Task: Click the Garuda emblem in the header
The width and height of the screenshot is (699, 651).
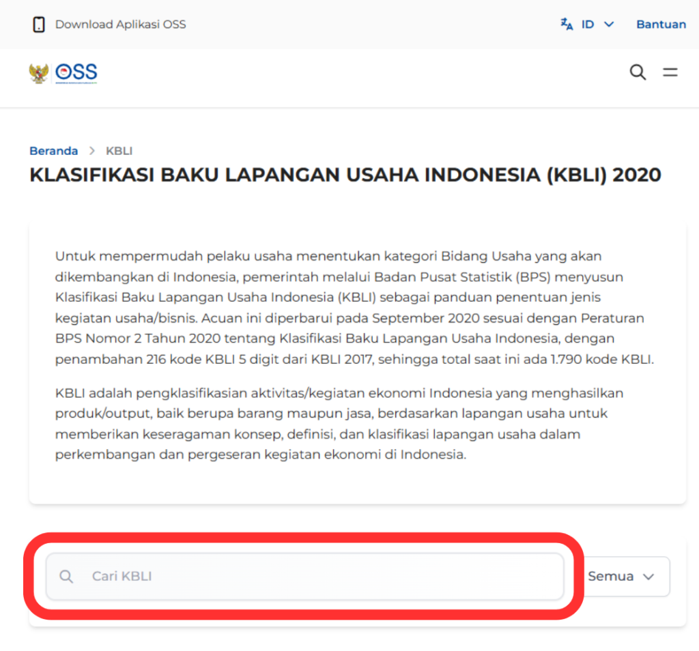Action: pos(39,72)
